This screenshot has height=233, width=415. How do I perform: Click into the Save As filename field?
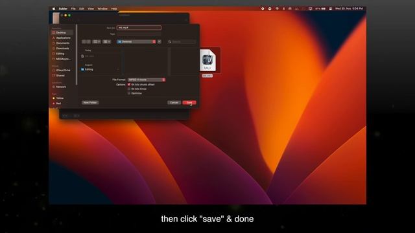click(139, 27)
